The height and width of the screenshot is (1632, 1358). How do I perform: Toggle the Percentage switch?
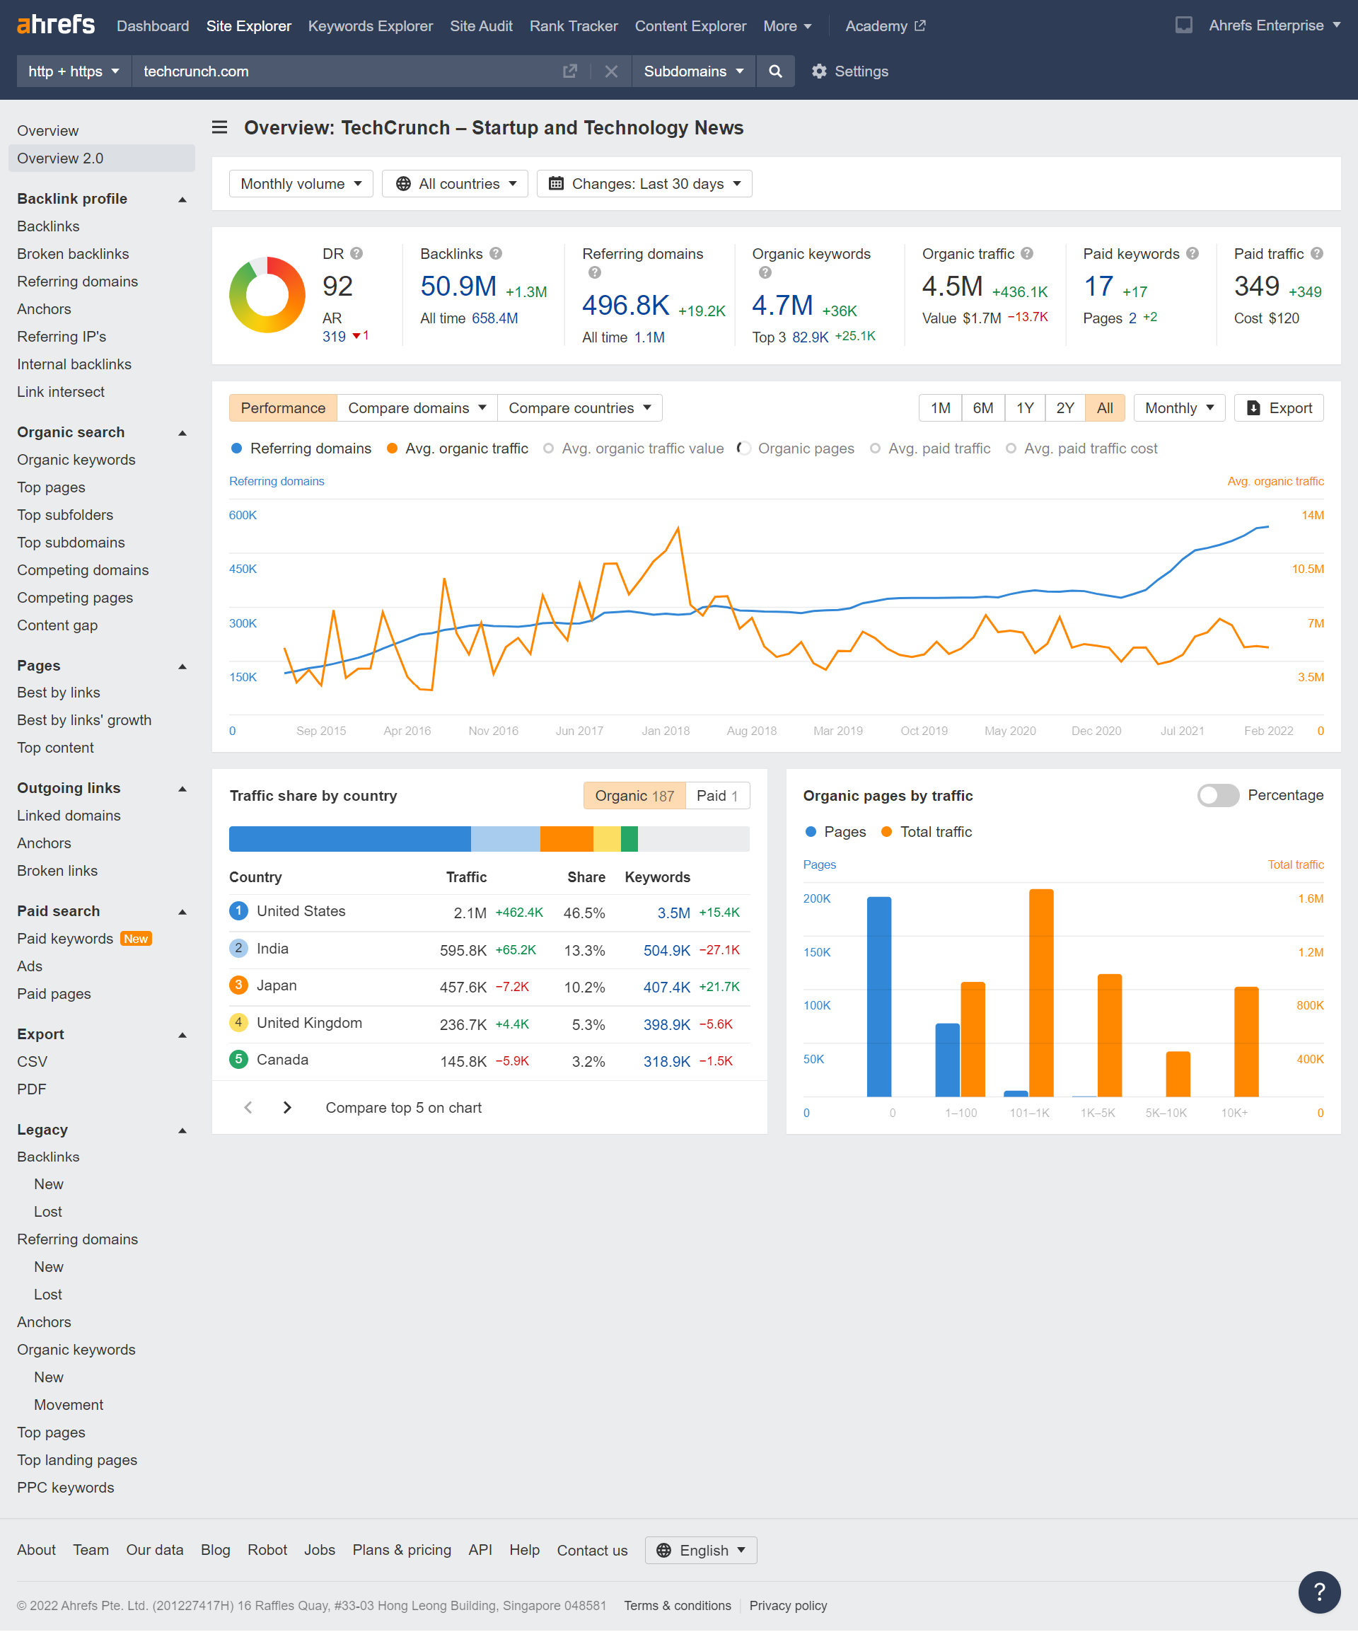point(1217,795)
